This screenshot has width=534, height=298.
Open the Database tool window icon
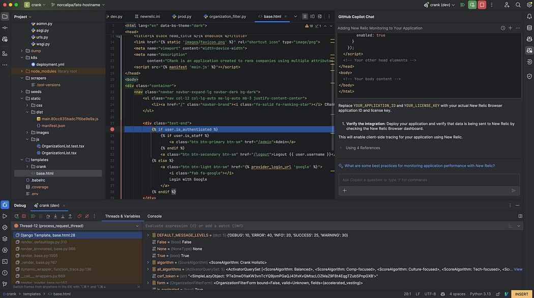click(x=529, y=28)
